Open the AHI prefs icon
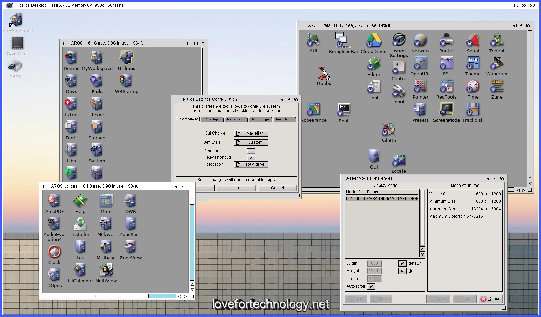541x317 pixels. (x=313, y=40)
